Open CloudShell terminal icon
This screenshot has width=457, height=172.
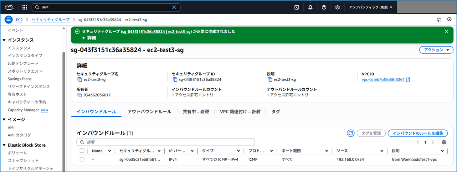pyautogui.click(x=297, y=7)
